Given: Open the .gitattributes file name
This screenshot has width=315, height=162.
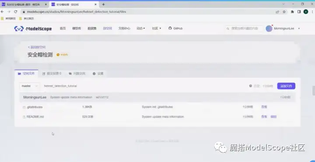Looking at the screenshot, I should pyautogui.click(x=35, y=107).
